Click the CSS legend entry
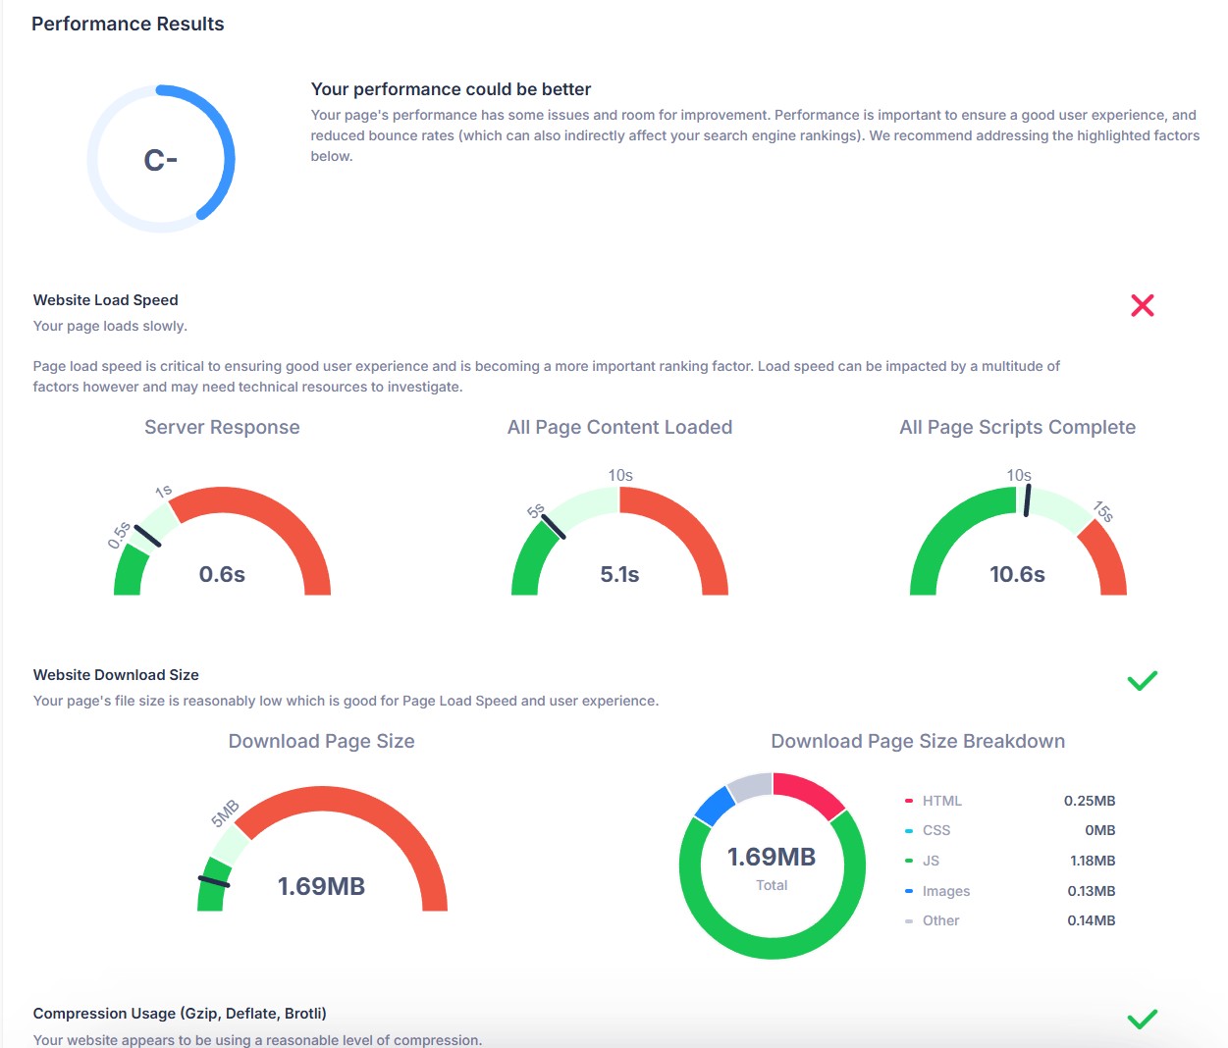Image resolution: width=1228 pixels, height=1048 pixels. pos(935,830)
